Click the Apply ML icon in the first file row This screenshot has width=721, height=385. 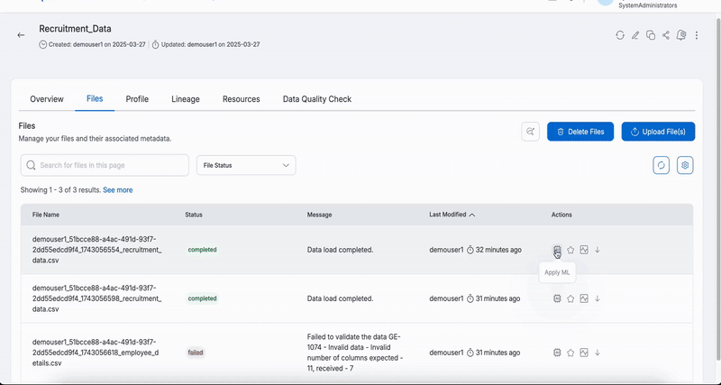557,250
